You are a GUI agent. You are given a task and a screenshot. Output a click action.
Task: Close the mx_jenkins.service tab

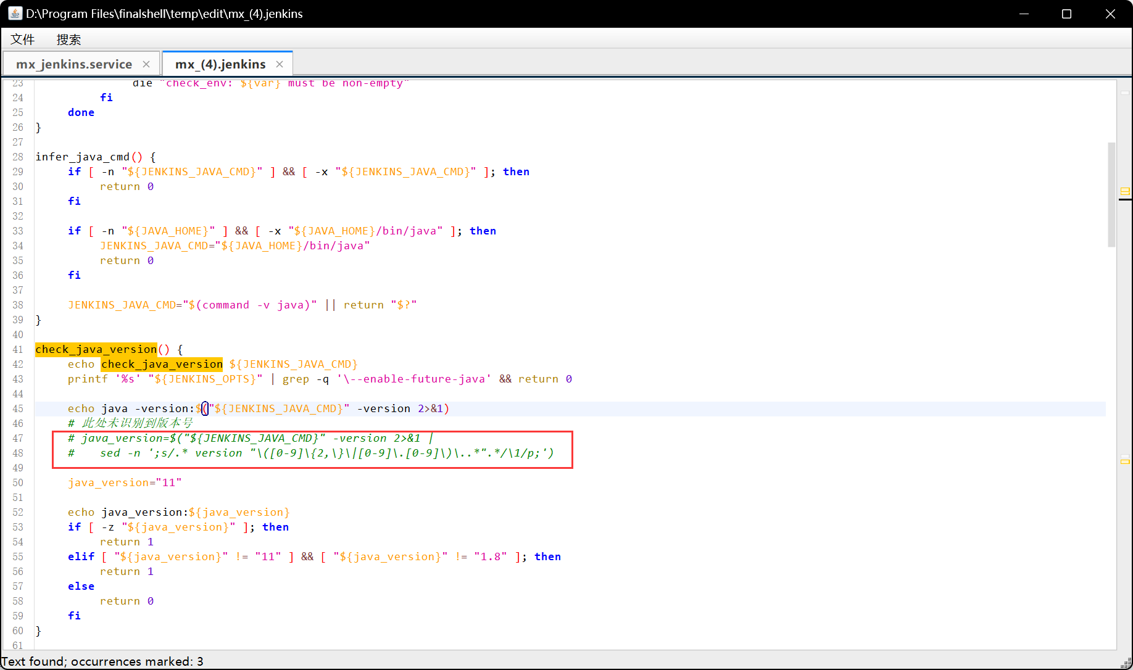point(146,64)
